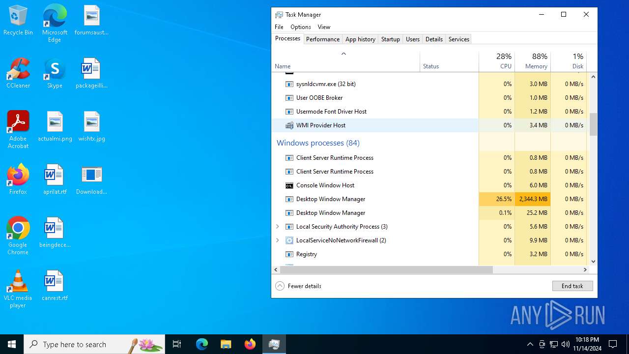Launch Firefox desktop shortcut
Viewport: 629px width, 354px height.
(x=18, y=180)
